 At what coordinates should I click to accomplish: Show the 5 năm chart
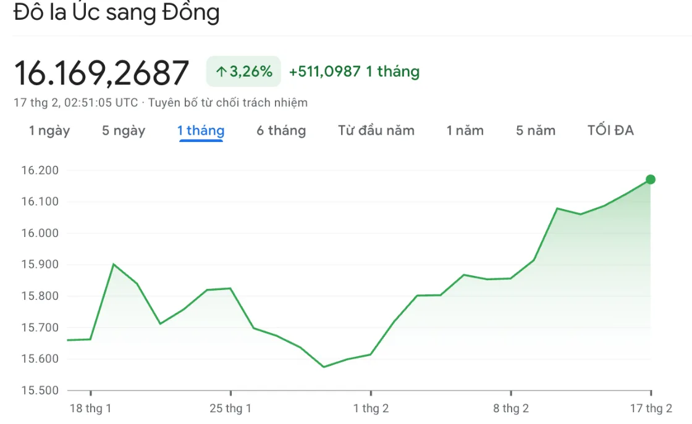pyautogui.click(x=535, y=130)
